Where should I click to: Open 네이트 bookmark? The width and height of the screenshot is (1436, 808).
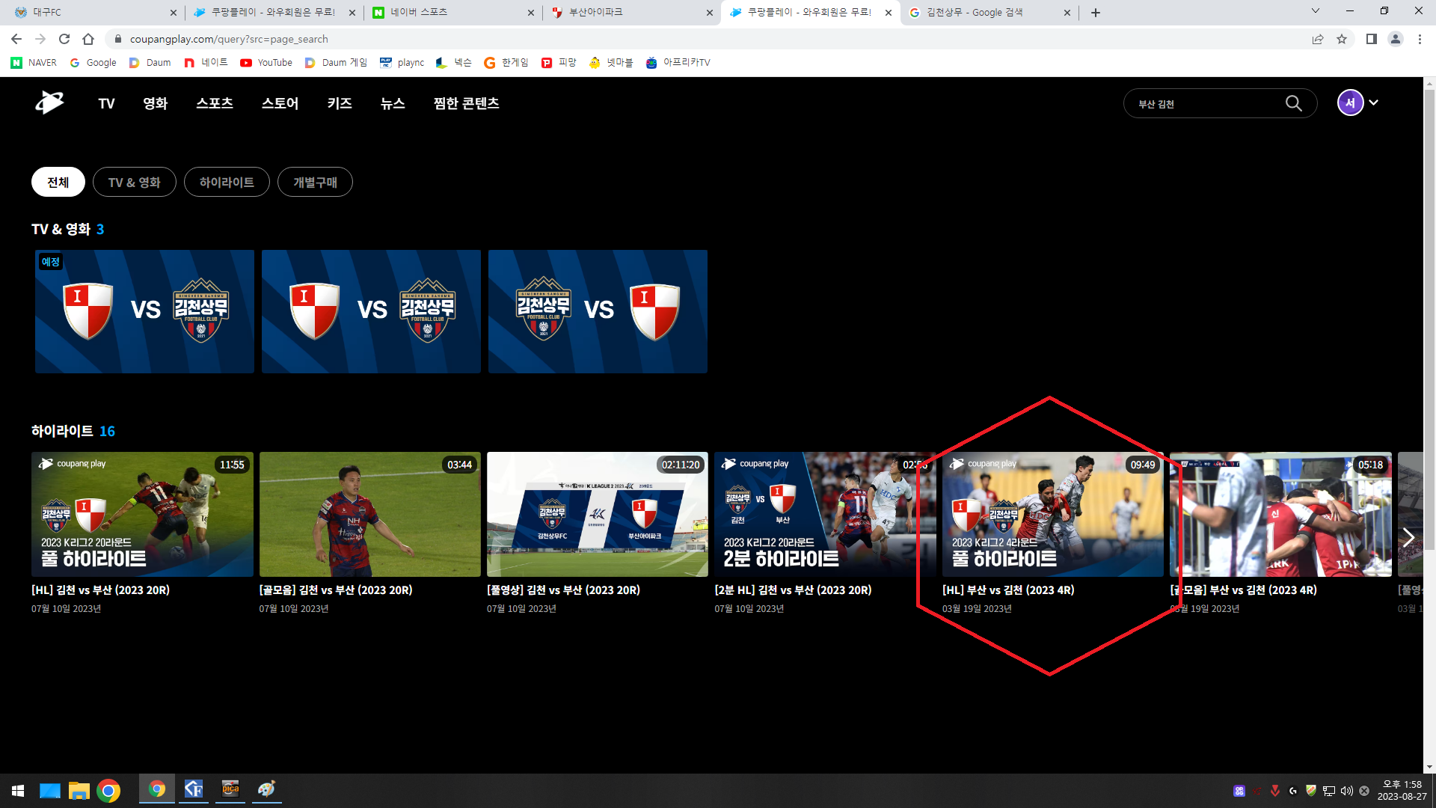pyautogui.click(x=206, y=63)
